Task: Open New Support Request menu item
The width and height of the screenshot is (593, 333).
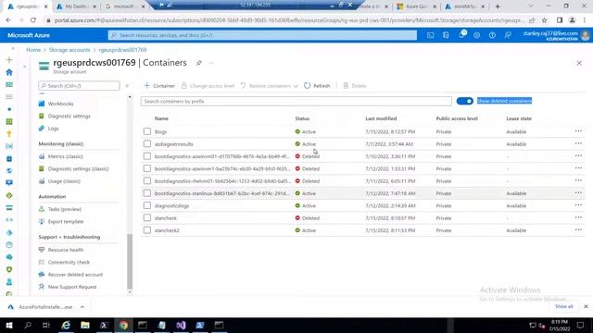Action: pos(72,287)
